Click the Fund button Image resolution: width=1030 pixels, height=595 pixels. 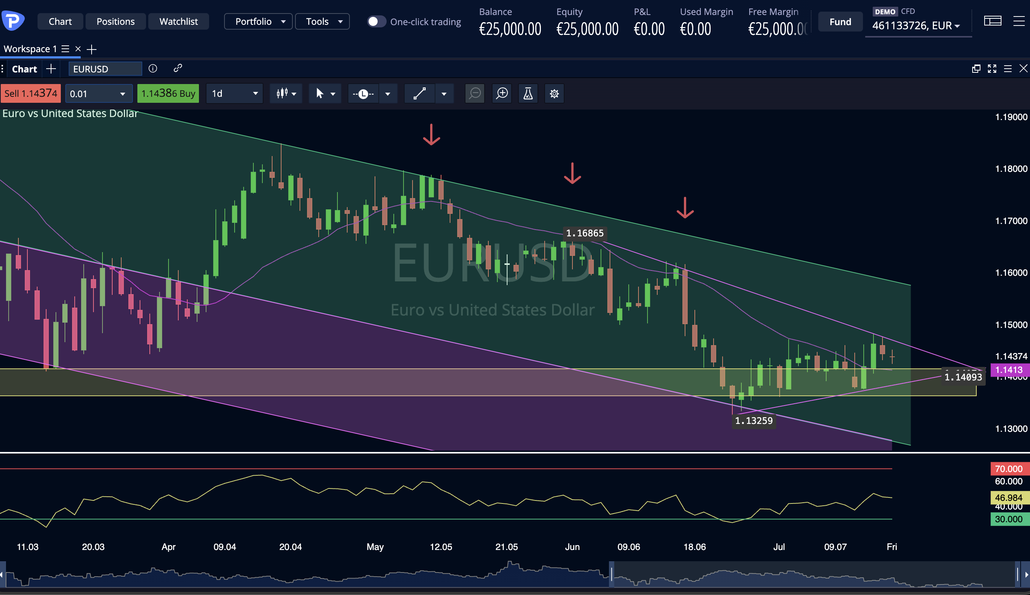[840, 22]
